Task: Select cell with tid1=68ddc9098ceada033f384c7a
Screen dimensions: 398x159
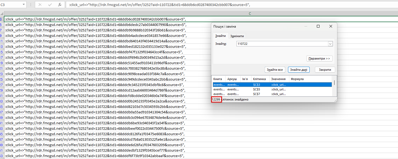Action: 201,74
